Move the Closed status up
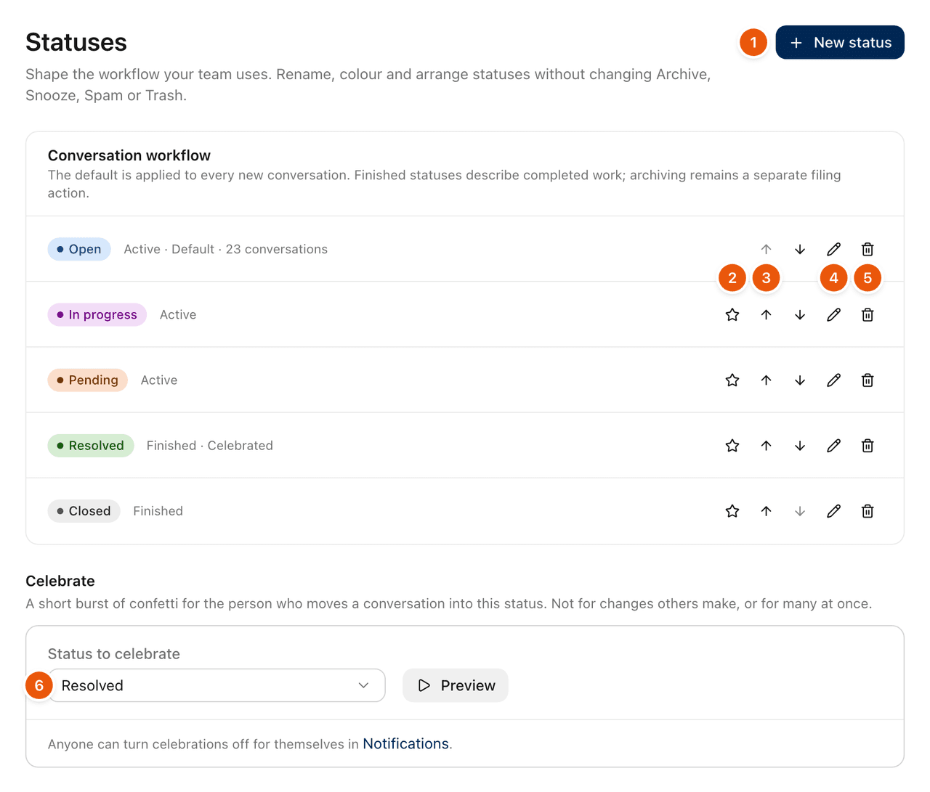Screen dimensions: 930x792 tap(766, 511)
